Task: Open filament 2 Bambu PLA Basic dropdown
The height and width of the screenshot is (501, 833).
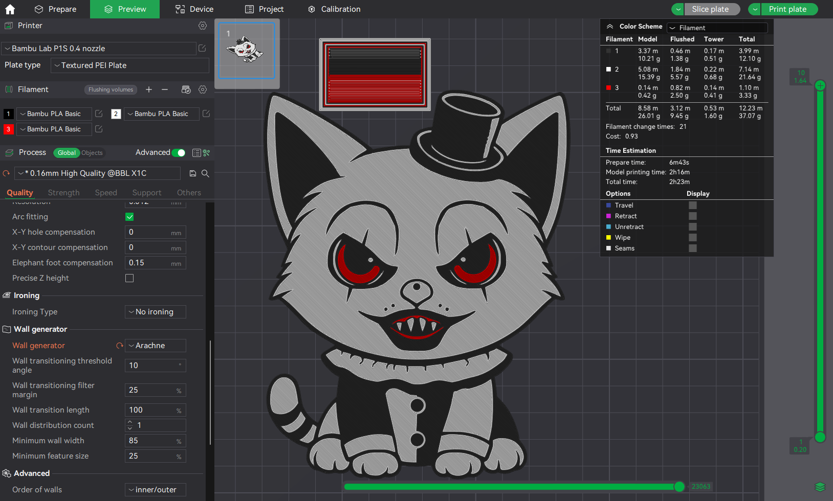Action: [x=162, y=114]
